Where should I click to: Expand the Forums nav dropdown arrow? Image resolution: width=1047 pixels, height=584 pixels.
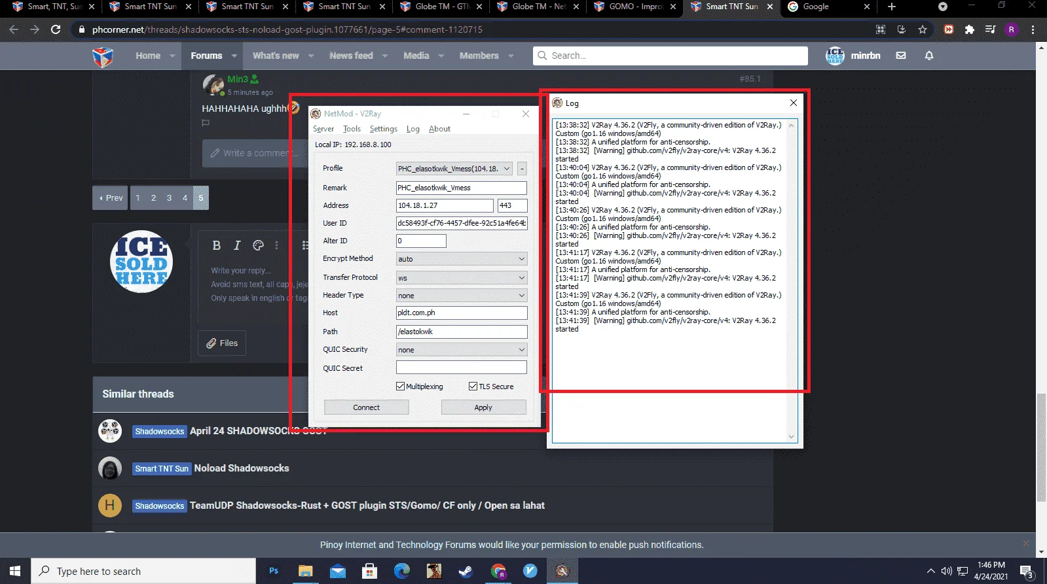[x=234, y=56]
